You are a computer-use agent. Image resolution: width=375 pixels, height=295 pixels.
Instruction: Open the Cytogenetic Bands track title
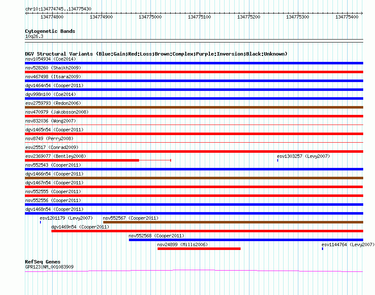(50, 31)
